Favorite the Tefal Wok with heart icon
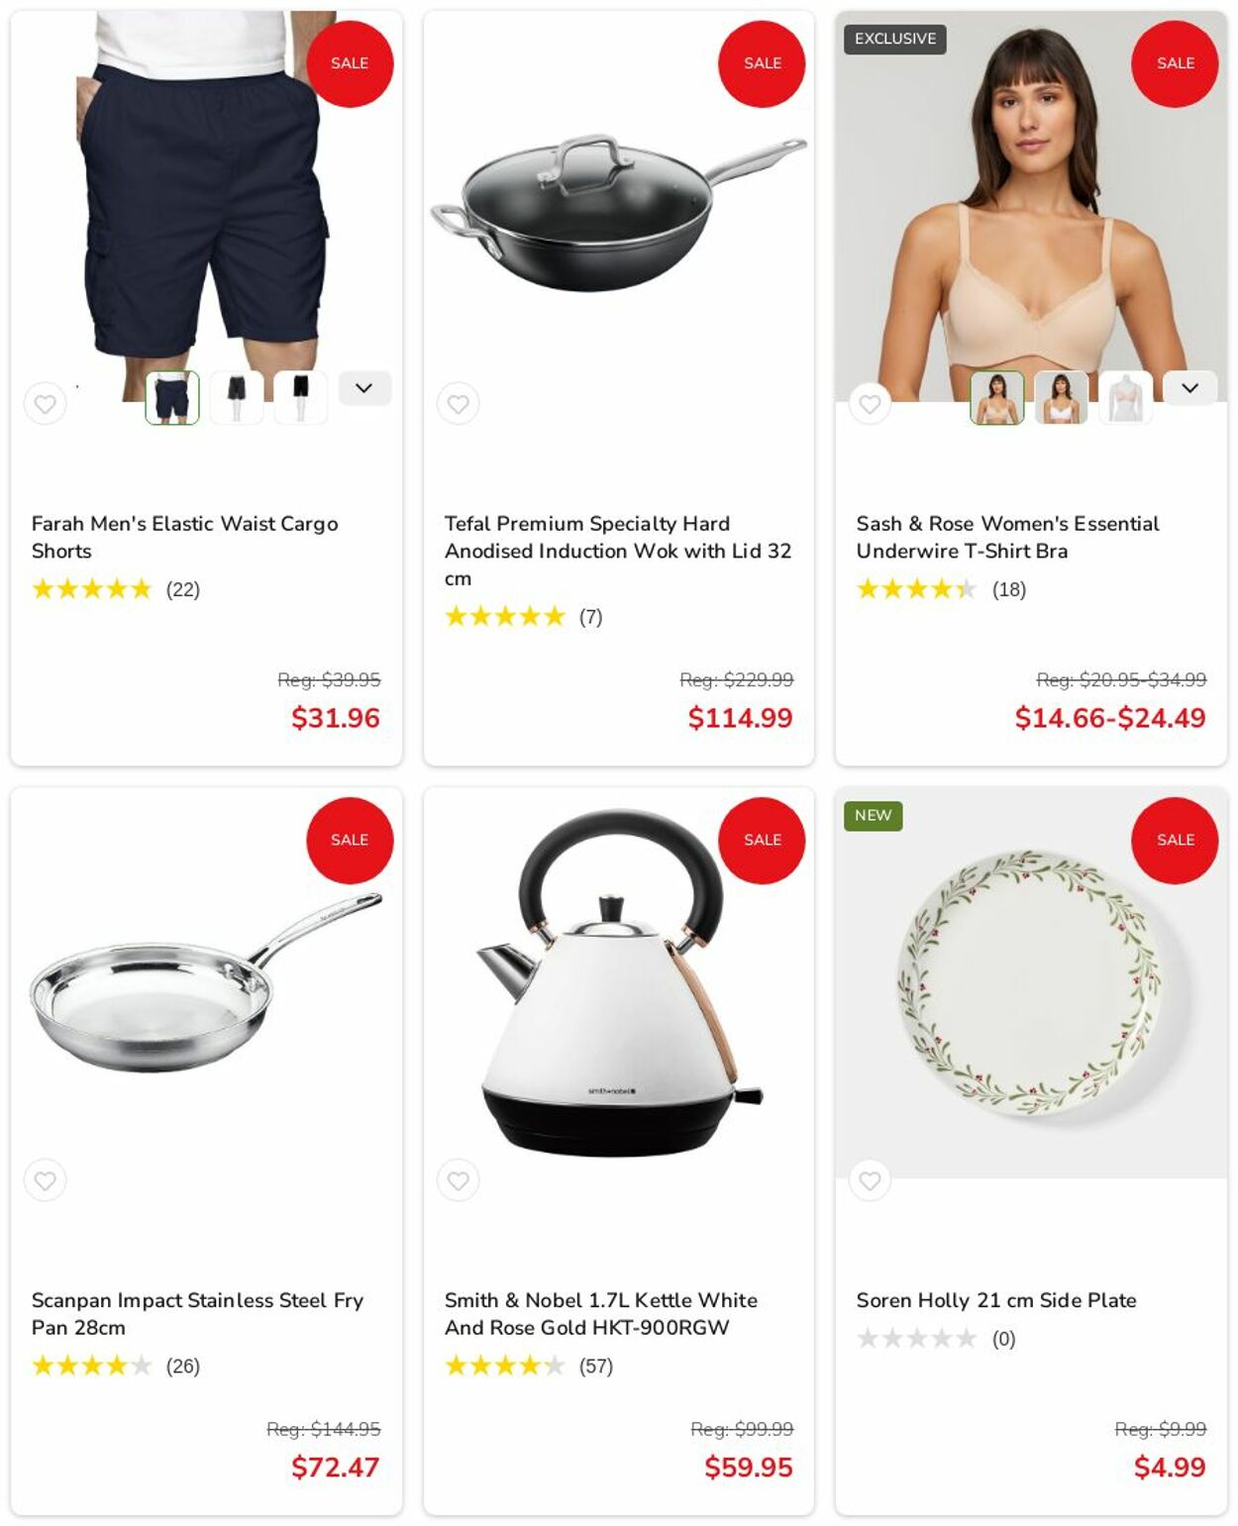 [x=458, y=404]
